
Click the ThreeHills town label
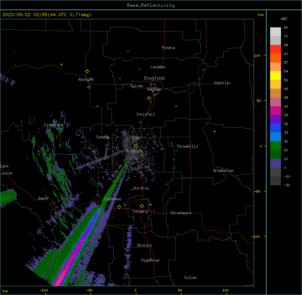[187, 146]
